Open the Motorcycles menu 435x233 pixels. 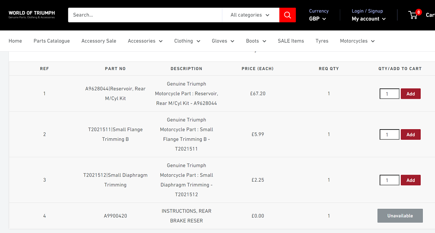pos(357,41)
